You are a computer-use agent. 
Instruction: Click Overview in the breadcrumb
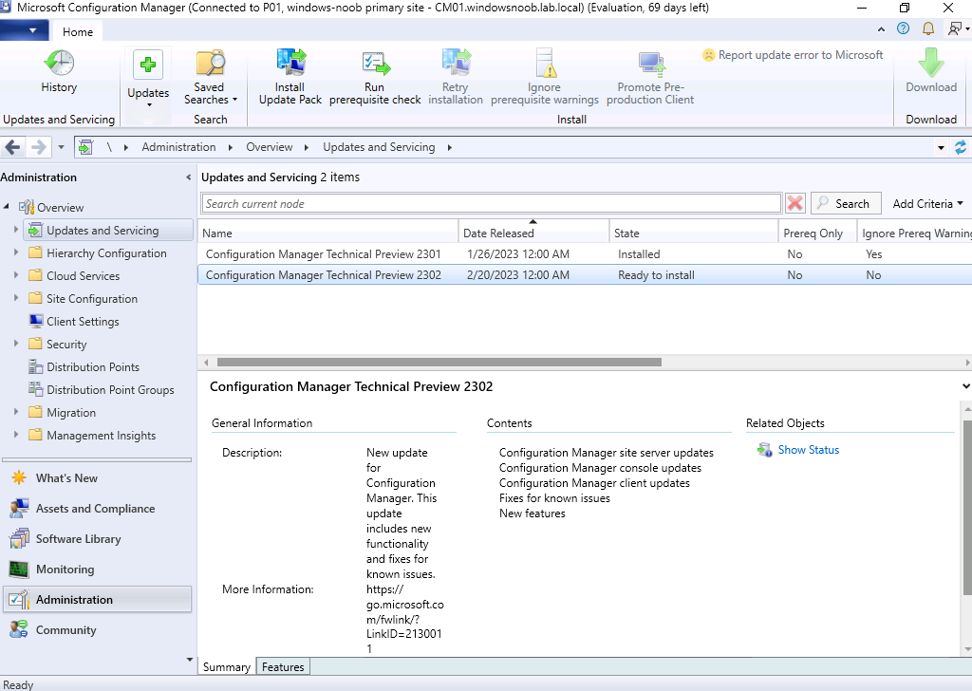pos(269,147)
